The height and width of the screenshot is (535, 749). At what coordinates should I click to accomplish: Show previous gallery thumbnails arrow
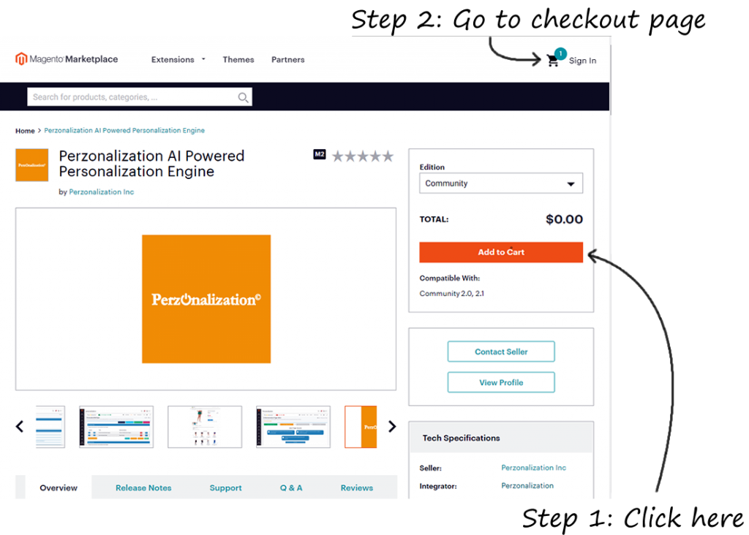20,426
